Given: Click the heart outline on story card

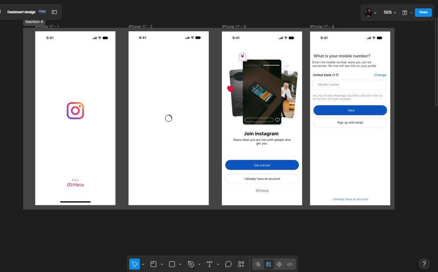Looking at the screenshot, I should point(277,120).
